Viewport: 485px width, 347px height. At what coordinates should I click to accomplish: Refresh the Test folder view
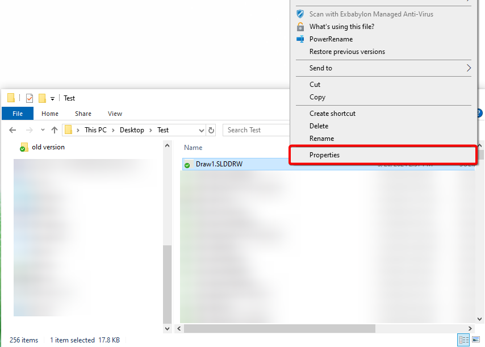click(211, 130)
